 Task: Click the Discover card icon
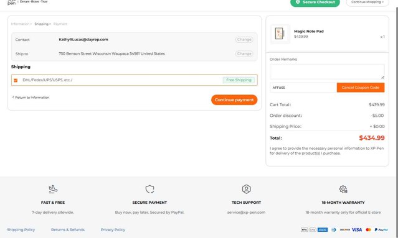pyautogui.click(x=344, y=230)
